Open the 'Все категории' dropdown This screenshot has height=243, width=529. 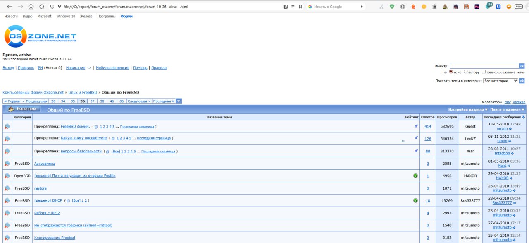pos(500,81)
